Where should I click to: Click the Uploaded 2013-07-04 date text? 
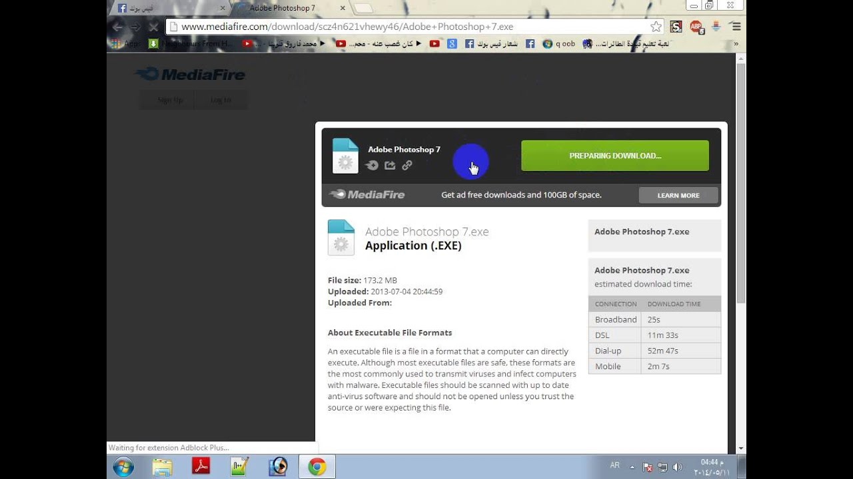pyautogui.click(x=385, y=291)
